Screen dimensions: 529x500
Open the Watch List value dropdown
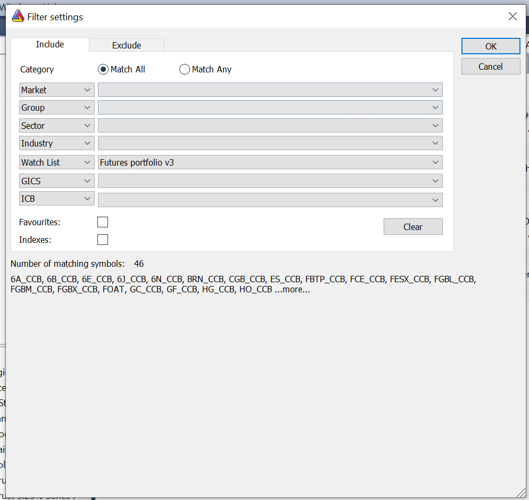coord(270,162)
